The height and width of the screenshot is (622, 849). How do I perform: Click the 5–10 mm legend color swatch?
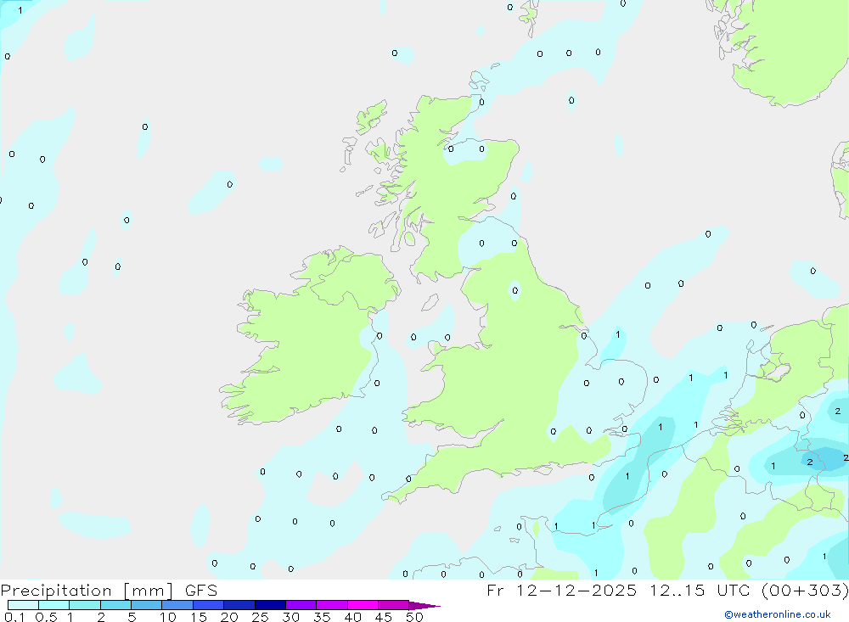[147, 605]
